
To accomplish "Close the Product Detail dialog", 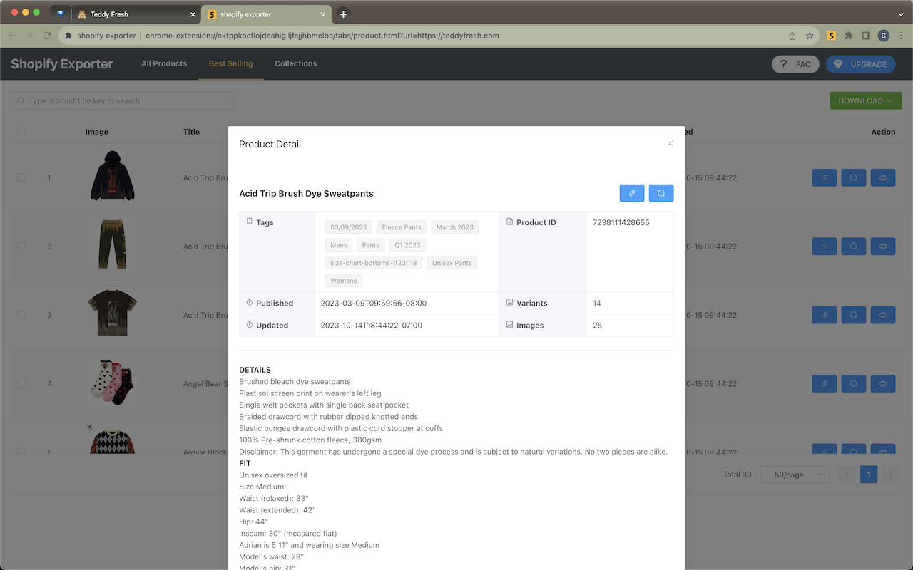I will 670,144.
